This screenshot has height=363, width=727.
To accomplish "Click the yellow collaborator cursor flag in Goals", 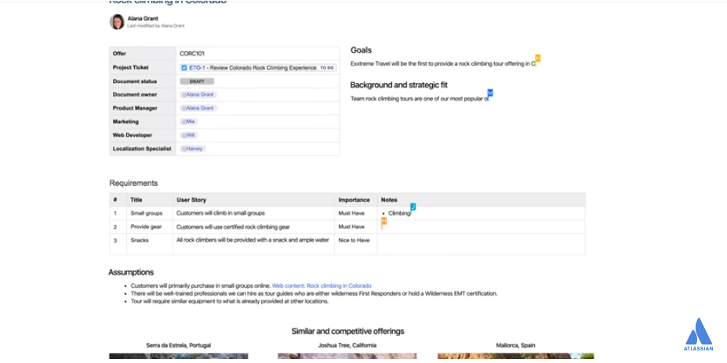I will (538, 58).
